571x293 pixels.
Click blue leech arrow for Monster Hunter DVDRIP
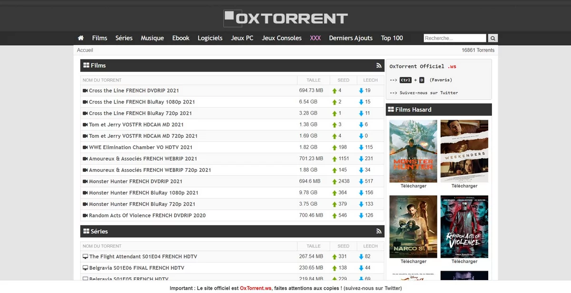pyautogui.click(x=361, y=181)
